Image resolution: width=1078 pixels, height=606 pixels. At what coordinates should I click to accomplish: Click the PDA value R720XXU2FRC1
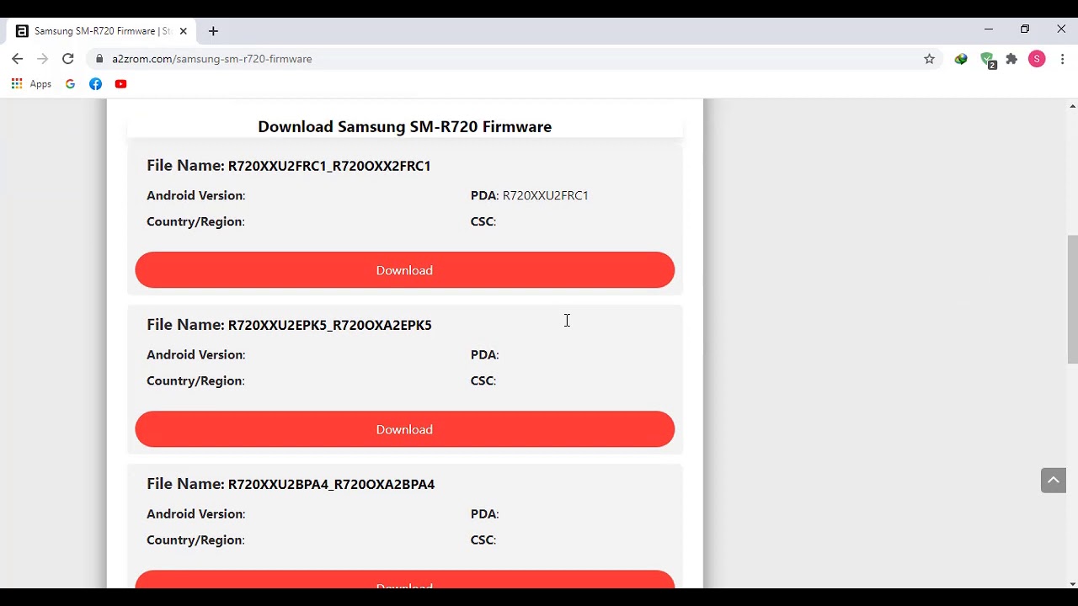click(x=546, y=195)
